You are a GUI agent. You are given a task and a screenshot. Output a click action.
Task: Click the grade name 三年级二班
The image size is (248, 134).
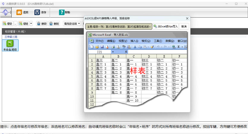(x=11, y=37)
